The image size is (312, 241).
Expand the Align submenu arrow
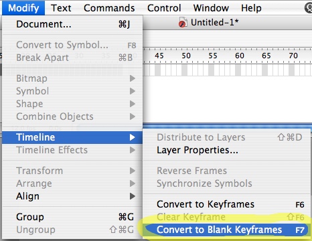tap(133, 196)
